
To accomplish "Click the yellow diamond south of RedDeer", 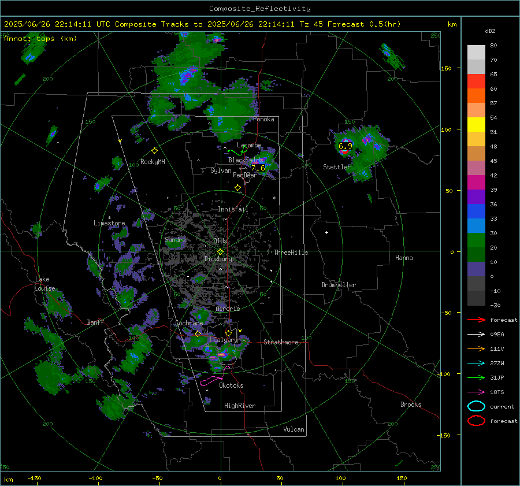I will coord(237,188).
